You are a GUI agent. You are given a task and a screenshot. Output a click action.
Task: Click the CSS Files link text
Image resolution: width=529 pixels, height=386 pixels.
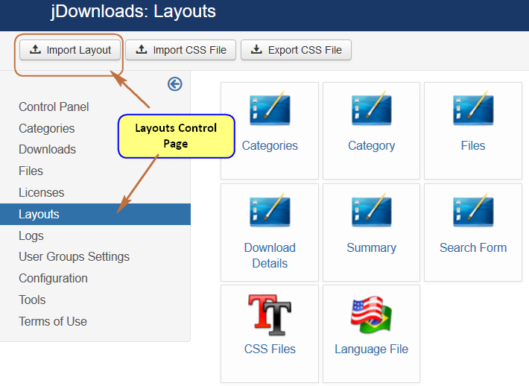tap(270, 349)
